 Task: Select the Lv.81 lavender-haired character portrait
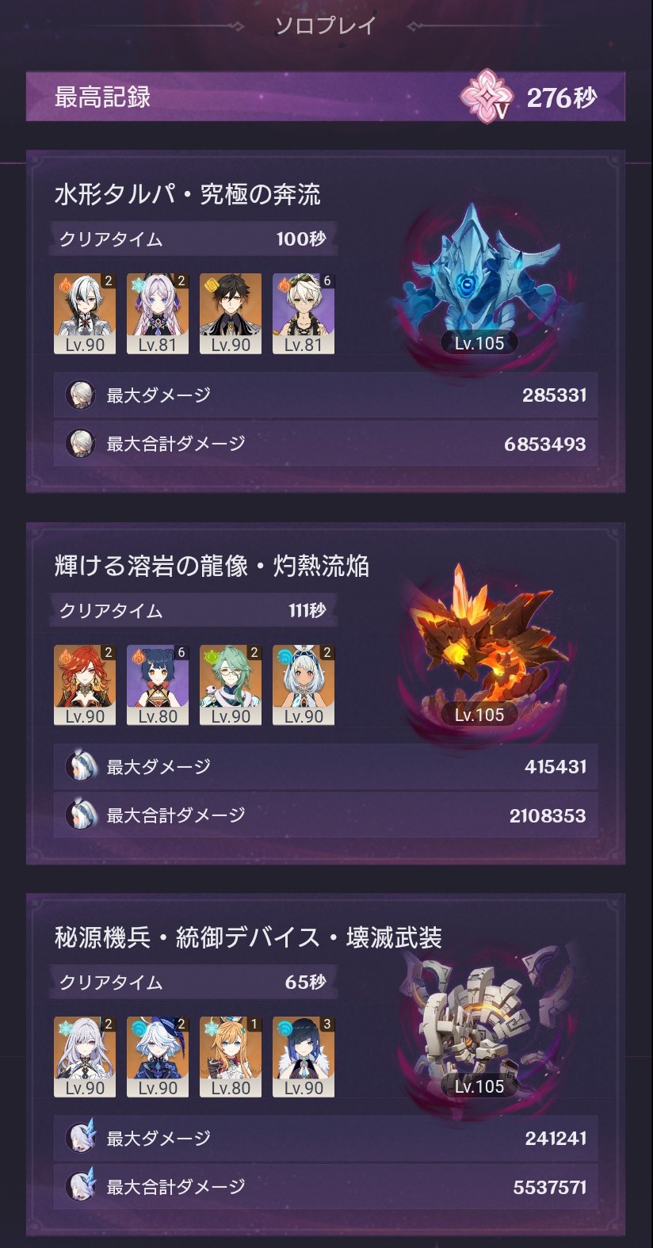(x=158, y=314)
